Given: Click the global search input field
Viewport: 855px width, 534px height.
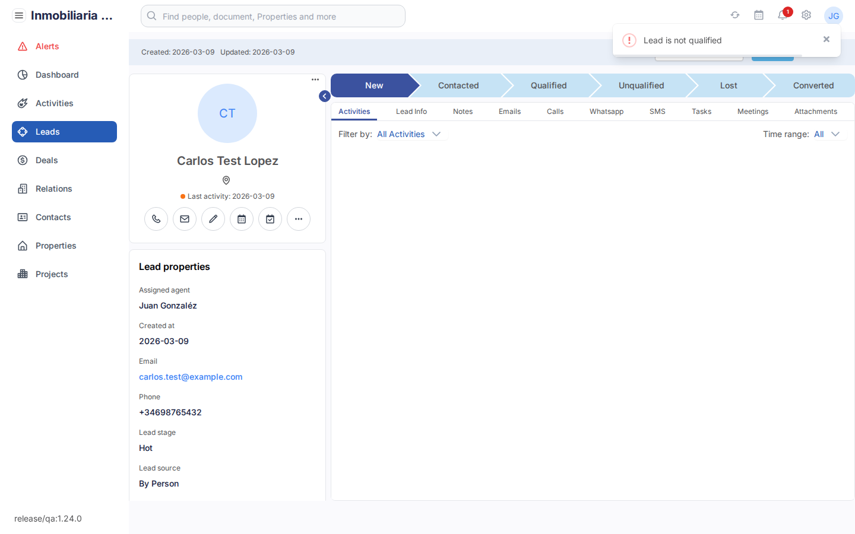Looking at the screenshot, I should (x=273, y=16).
